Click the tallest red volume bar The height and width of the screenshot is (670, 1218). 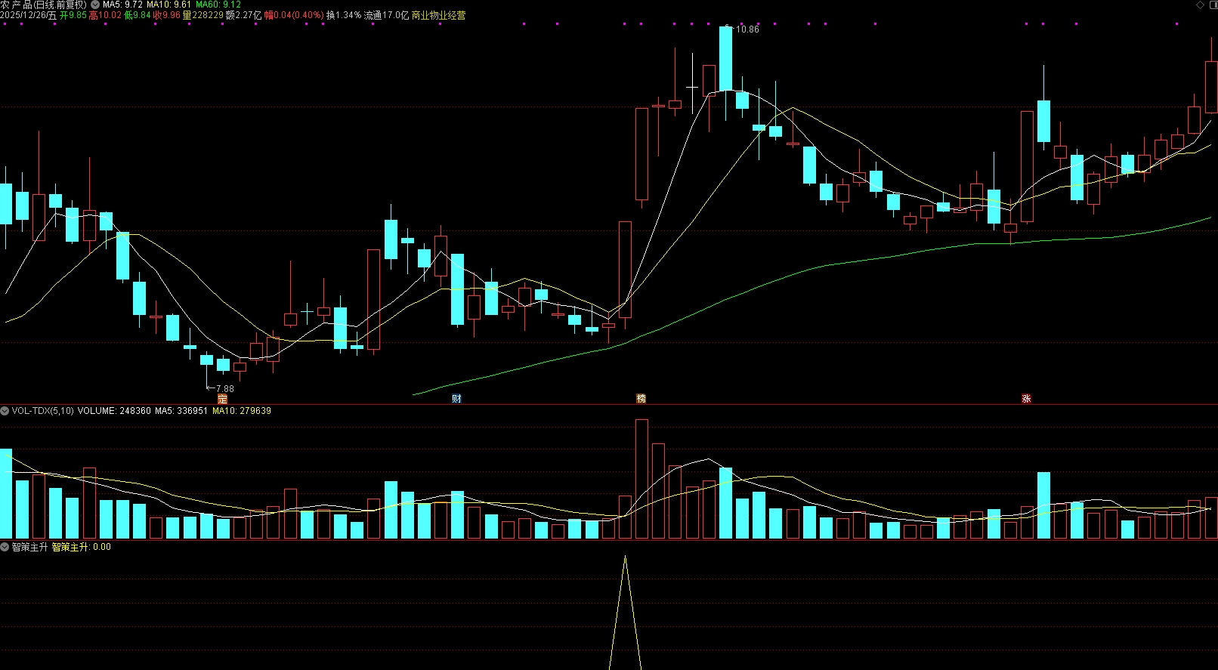(641, 479)
